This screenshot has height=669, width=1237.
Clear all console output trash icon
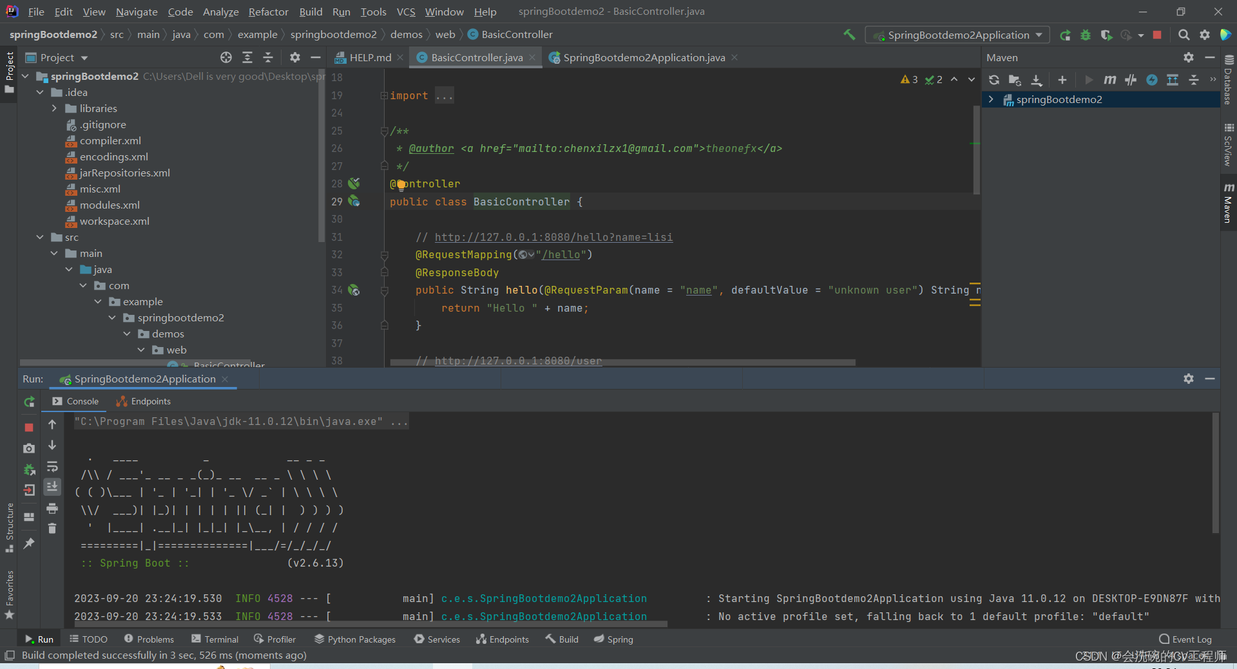(x=52, y=529)
